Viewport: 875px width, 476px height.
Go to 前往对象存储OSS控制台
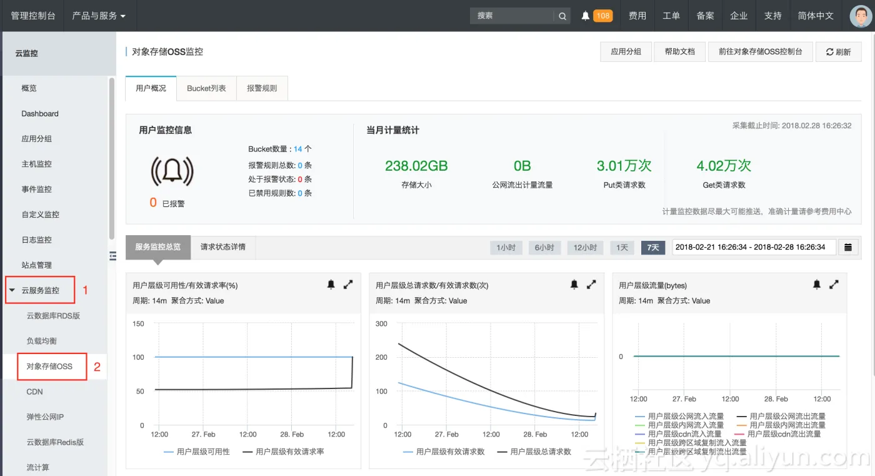(760, 52)
